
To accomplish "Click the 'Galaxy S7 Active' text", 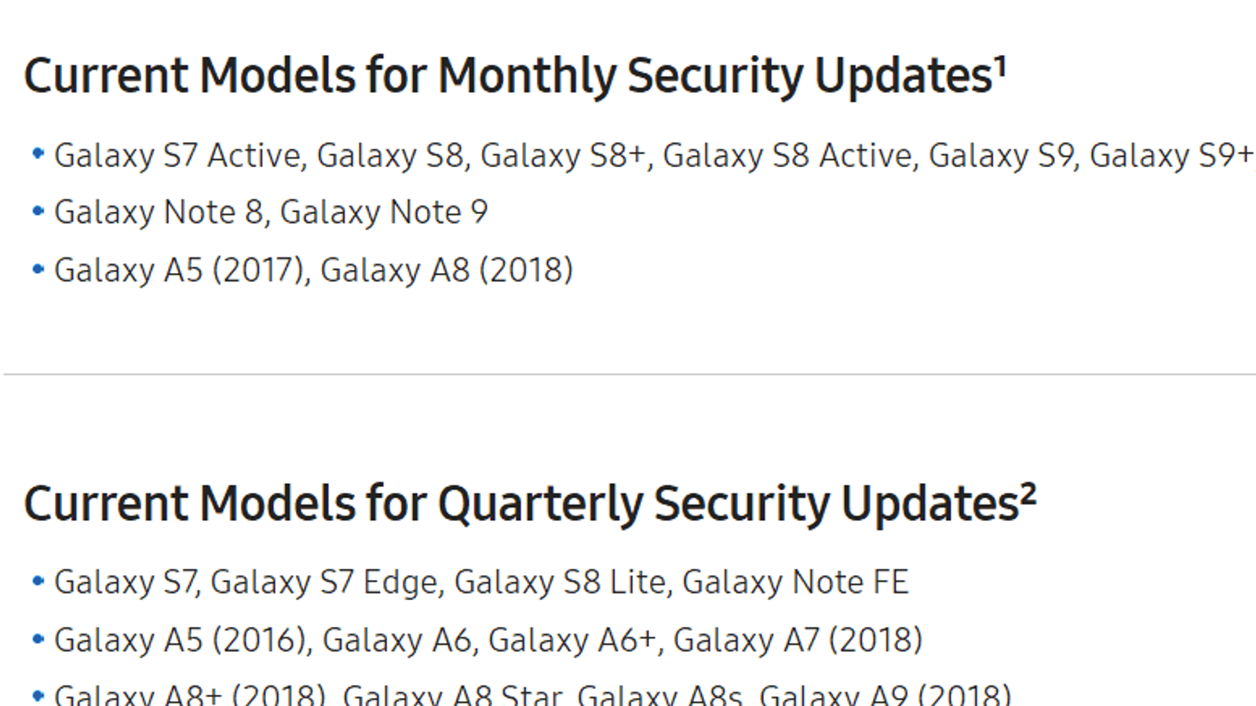I will coord(177,155).
